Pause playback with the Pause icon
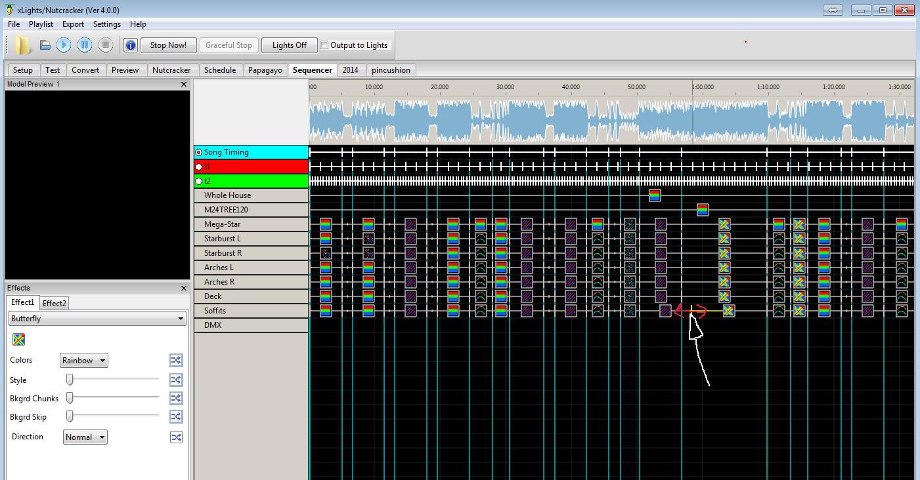 tap(85, 45)
